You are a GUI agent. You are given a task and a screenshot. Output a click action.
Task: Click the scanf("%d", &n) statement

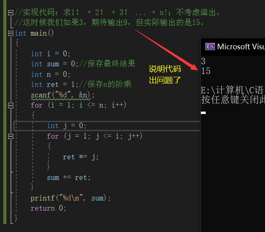tap(63, 95)
